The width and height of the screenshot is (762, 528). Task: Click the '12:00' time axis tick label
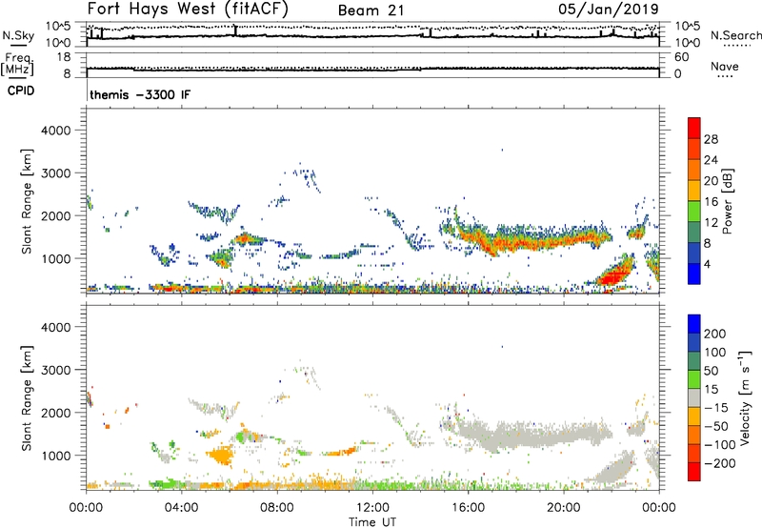click(372, 508)
